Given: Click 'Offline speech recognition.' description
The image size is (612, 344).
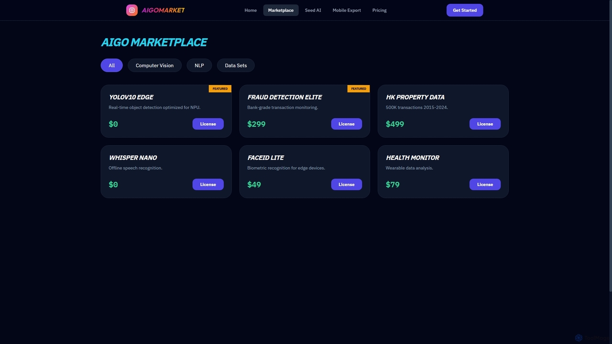Looking at the screenshot, I should 135,168.
